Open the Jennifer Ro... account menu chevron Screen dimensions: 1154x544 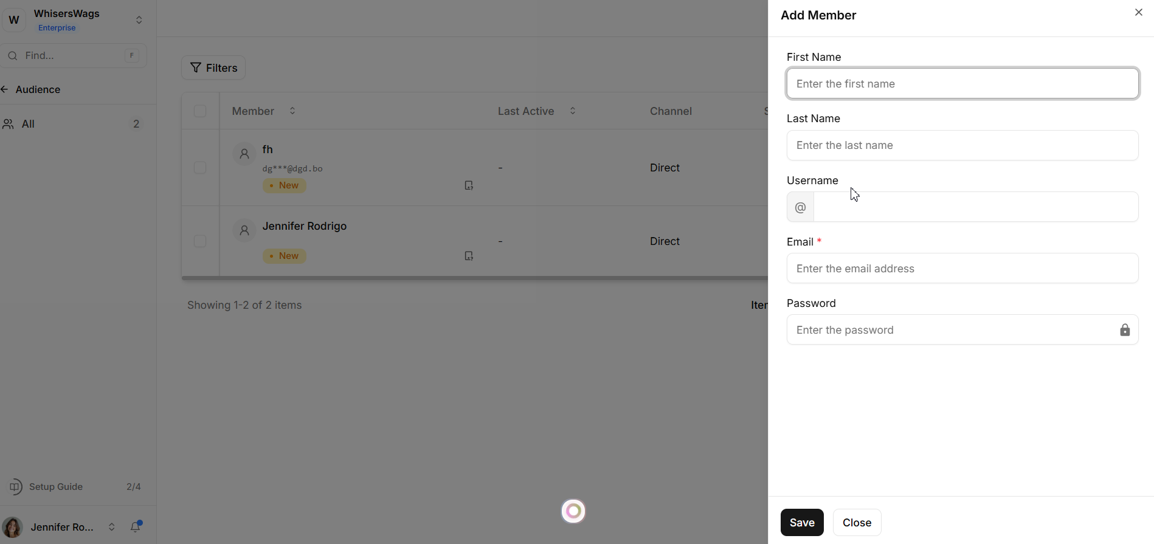pos(112,527)
